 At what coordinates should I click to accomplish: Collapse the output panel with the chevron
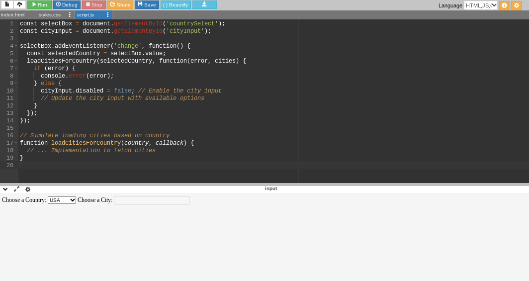5,189
